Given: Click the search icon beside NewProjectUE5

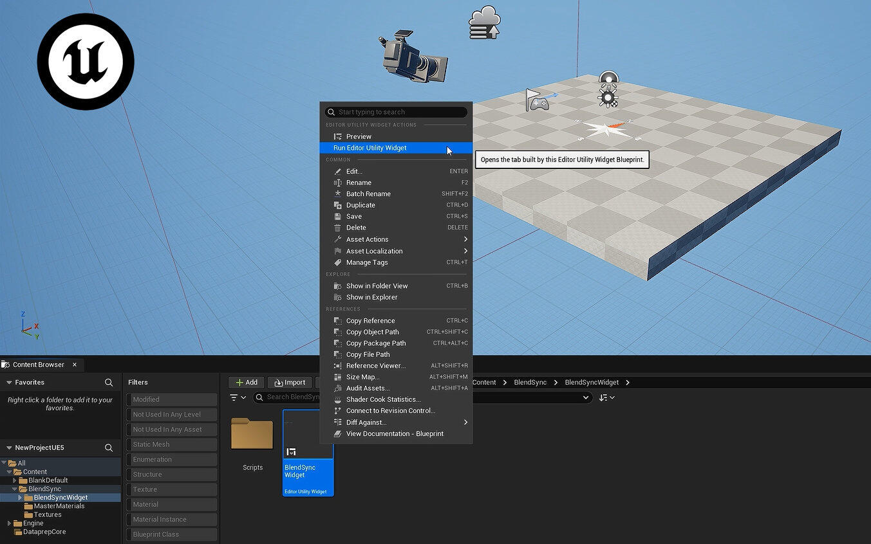Looking at the screenshot, I should click(x=109, y=448).
